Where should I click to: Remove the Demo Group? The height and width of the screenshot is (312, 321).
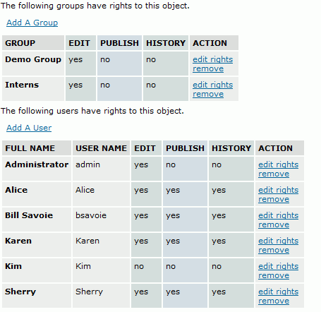[208, 68]
